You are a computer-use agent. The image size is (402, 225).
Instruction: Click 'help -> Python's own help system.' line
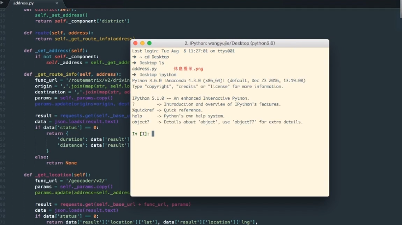point(178,116)
